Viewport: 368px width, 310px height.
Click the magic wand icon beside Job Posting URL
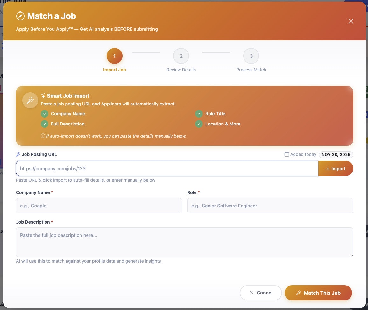point(18,154)
